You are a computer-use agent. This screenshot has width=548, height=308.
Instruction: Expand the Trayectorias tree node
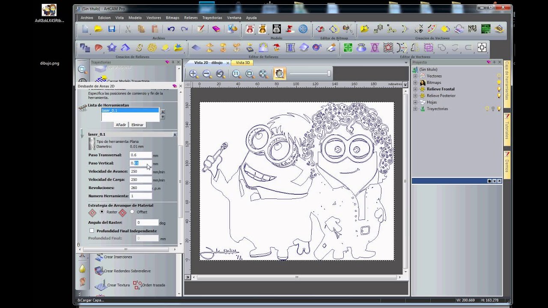point(415,109)
